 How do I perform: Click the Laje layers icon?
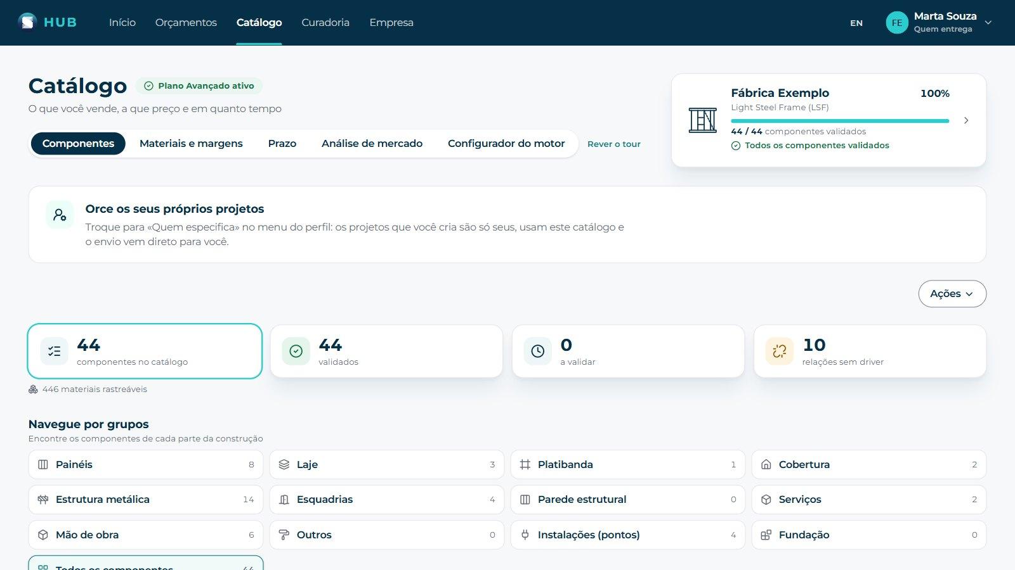[x=284, y=464]
